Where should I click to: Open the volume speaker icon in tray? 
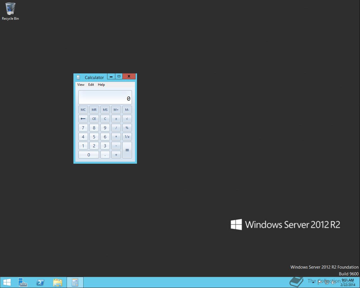point(333,282)
